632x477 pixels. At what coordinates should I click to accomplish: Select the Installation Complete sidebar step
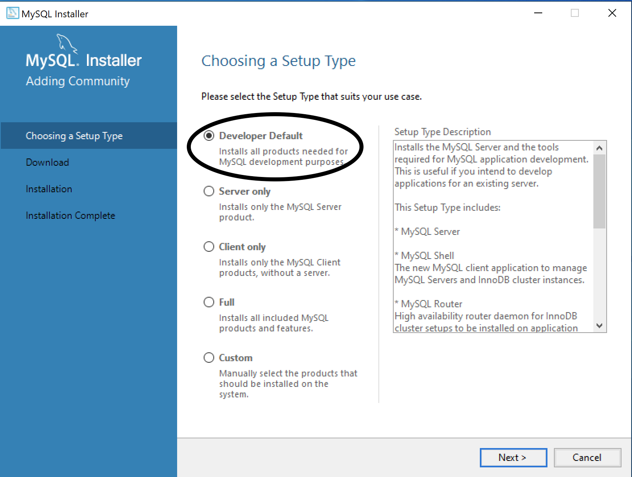point(70,216)
